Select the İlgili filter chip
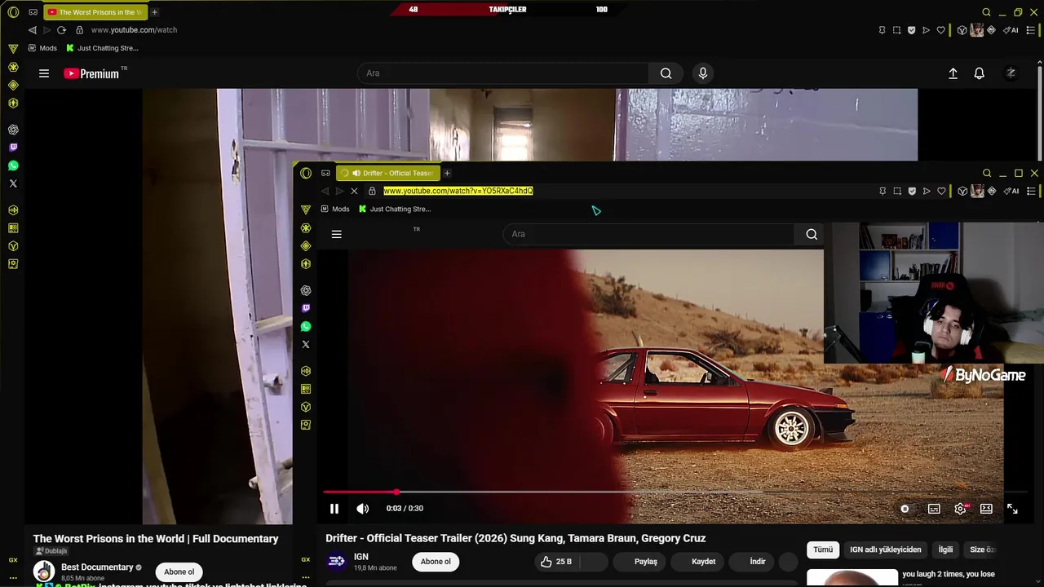The height and width of the screenshot is (587, 1044). click(945, 549)
